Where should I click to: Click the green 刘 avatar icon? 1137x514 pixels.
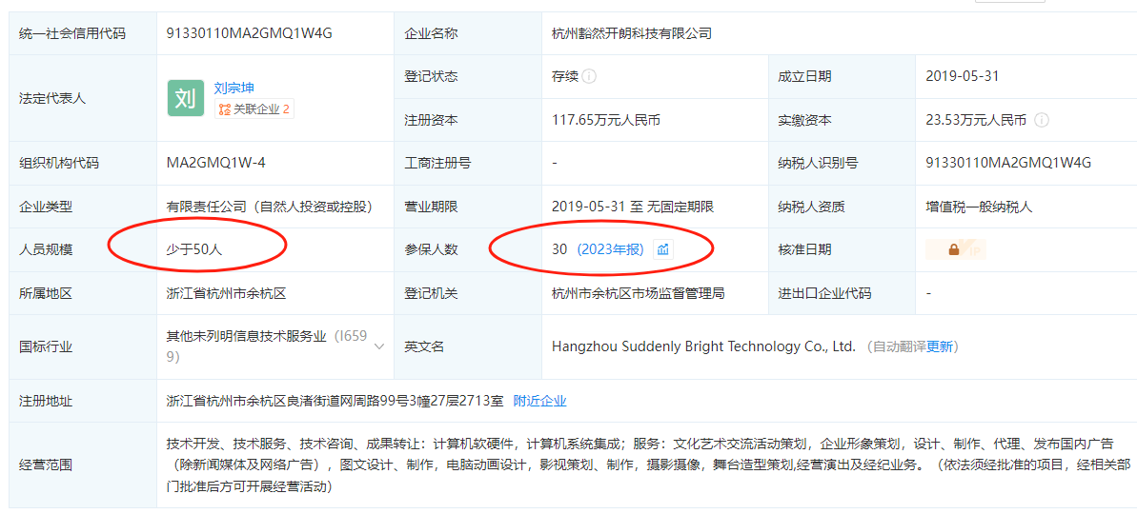click(x=186, y=98)
